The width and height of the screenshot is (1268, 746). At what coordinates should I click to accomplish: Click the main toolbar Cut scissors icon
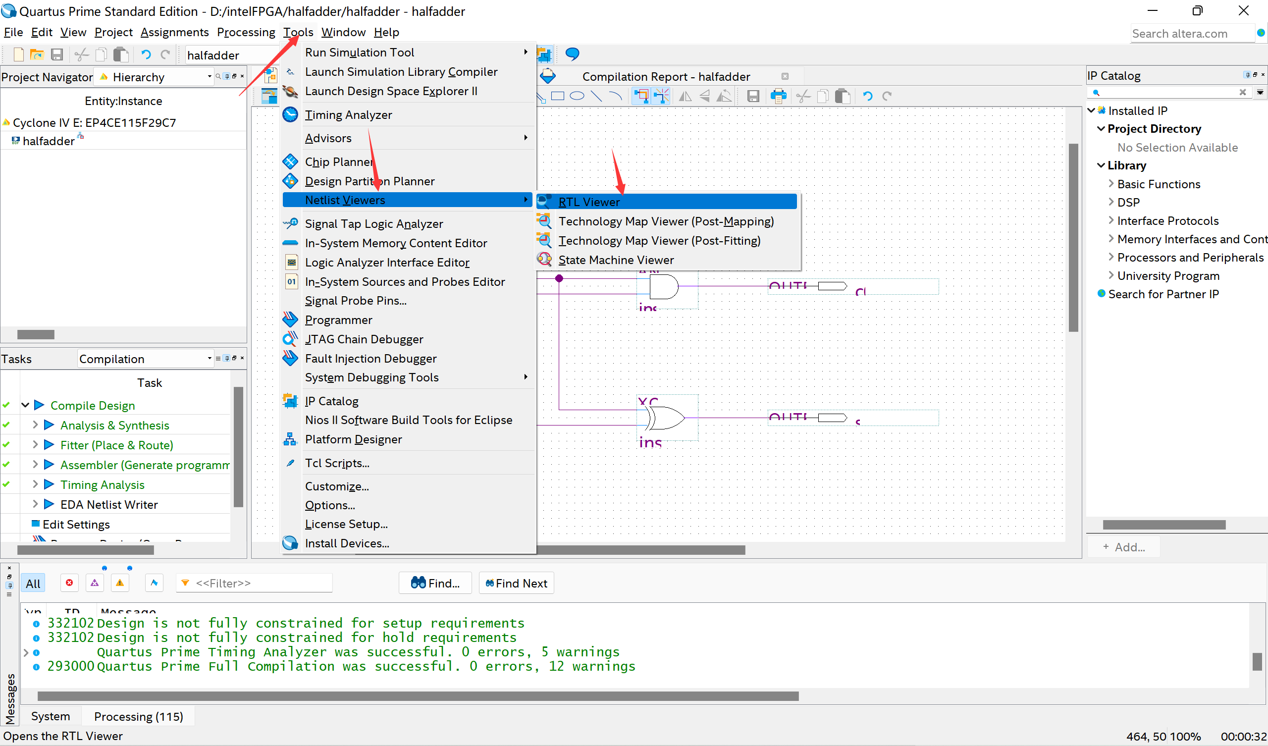[x=82, y=54]
